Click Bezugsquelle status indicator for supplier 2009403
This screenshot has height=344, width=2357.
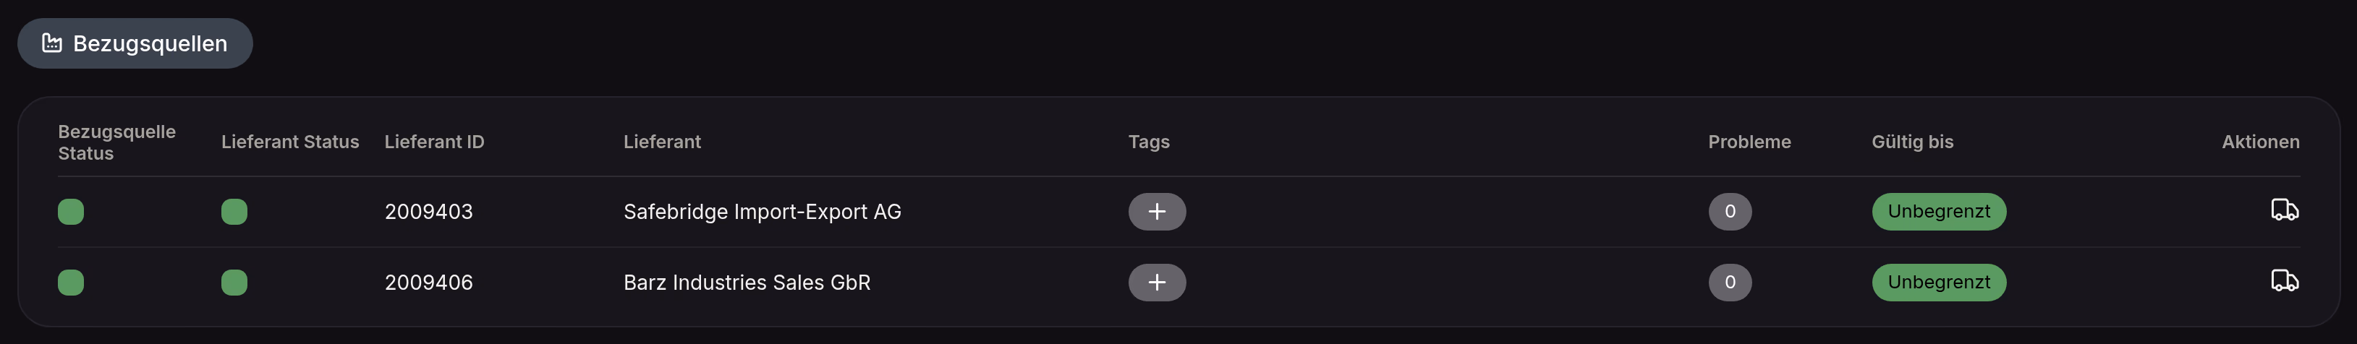point(70,211)
